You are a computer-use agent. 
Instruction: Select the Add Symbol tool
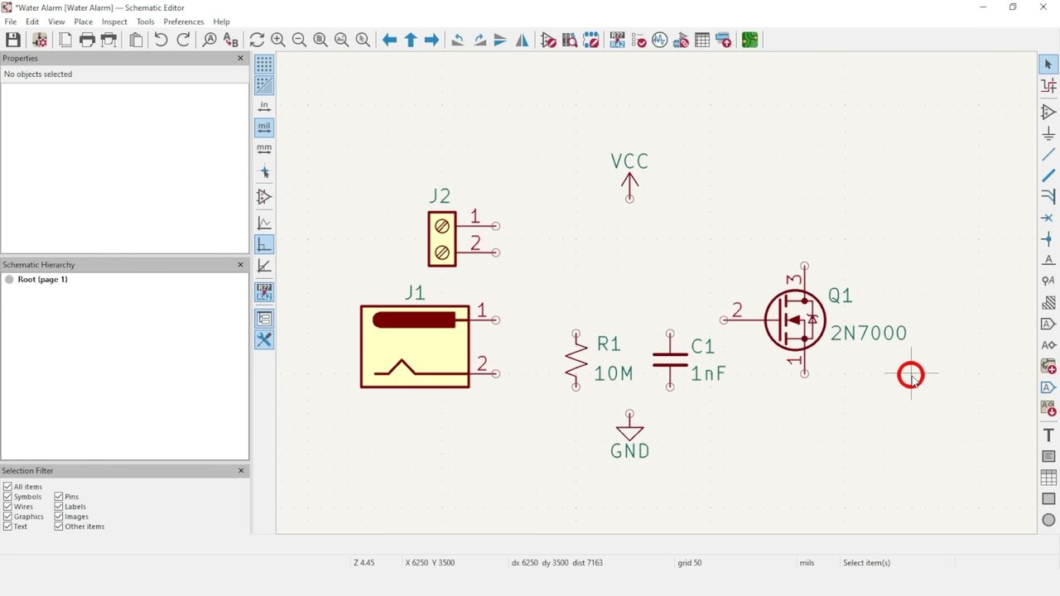tap(1048, 112)
